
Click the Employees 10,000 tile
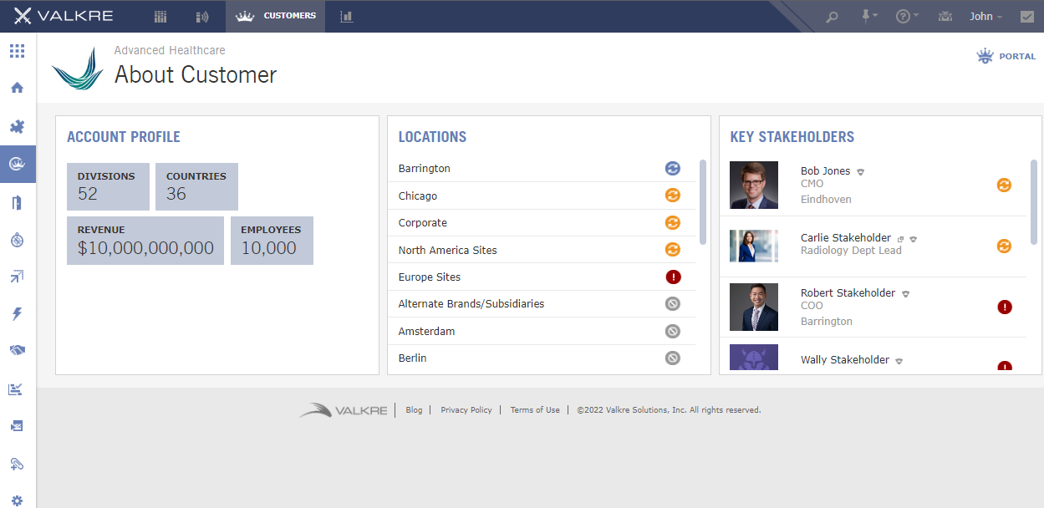pos(272,241)
